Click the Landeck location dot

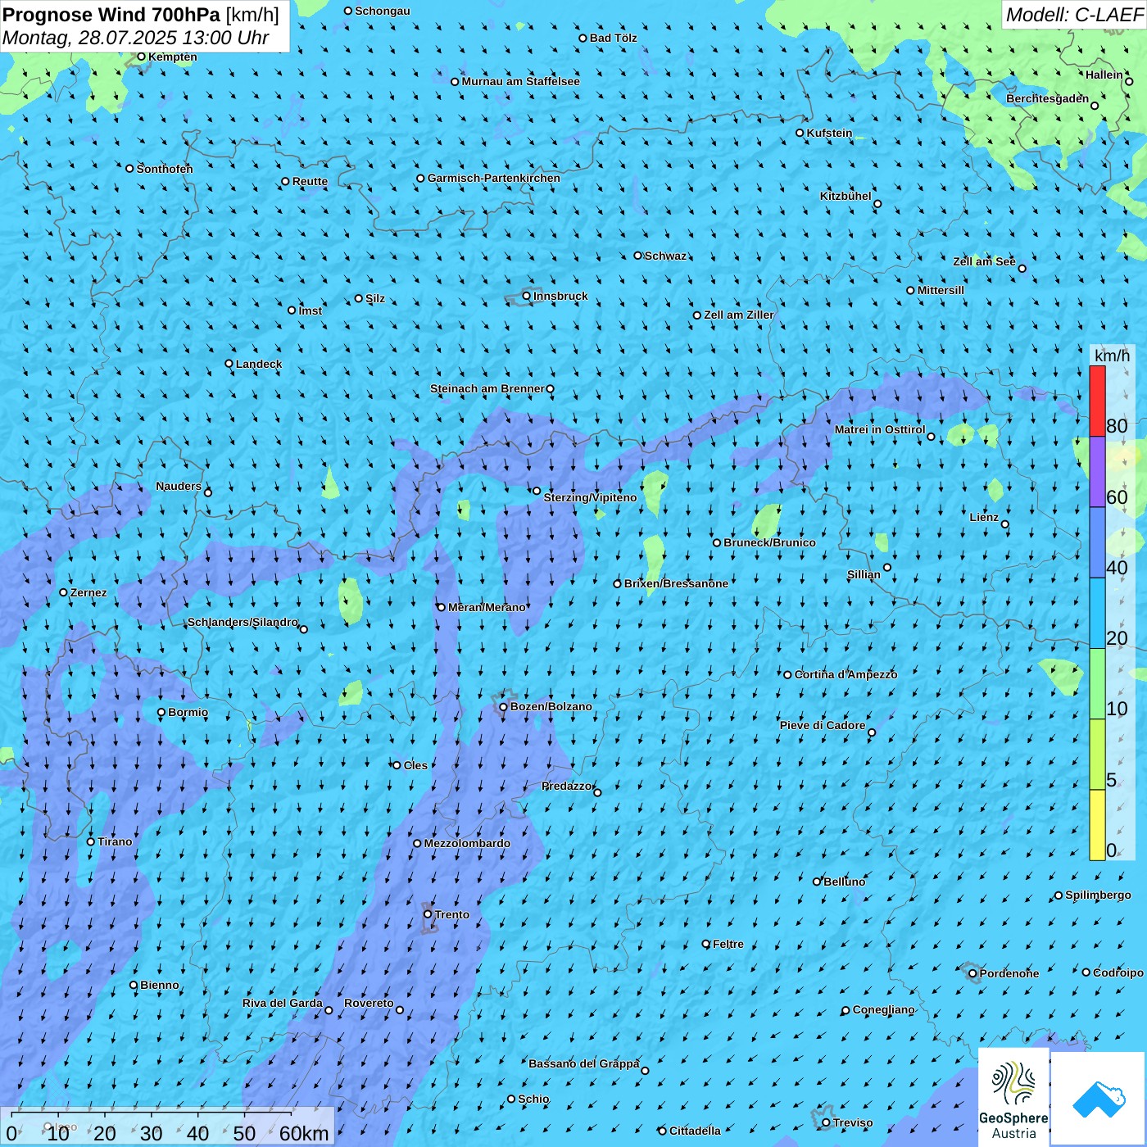[x=229, y=364]
